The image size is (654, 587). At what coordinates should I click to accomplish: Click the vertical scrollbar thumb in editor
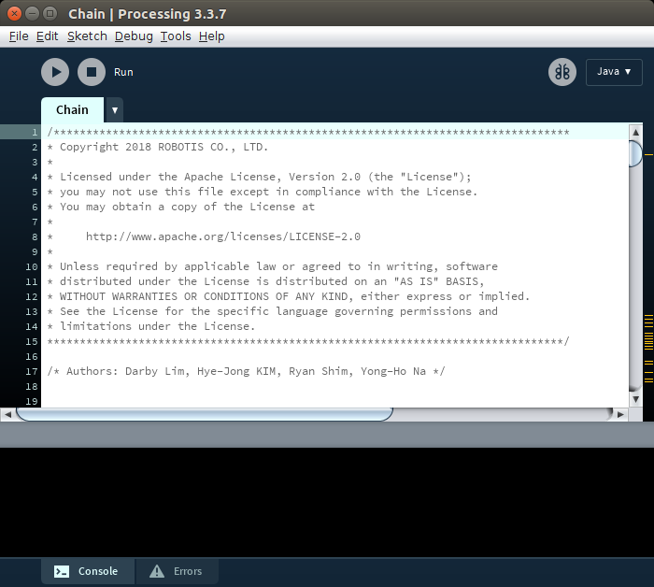tap(635, 152)
